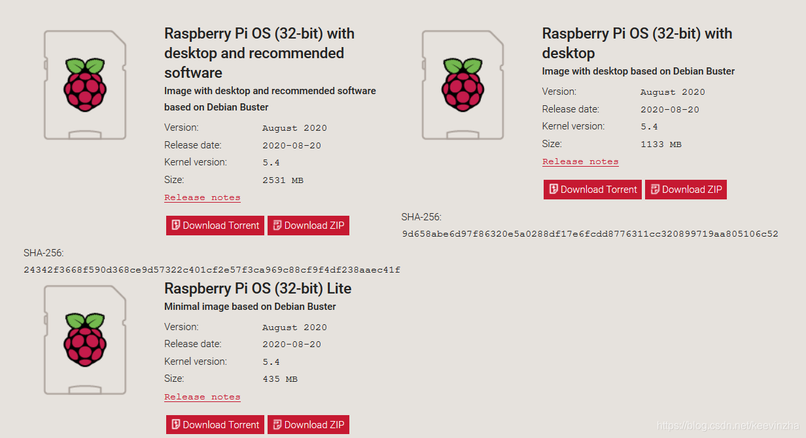Screen dimensions: 806x438
Task: Download the ZIP for Raspberry Pi OS with desktop
Action: (686, 190)
